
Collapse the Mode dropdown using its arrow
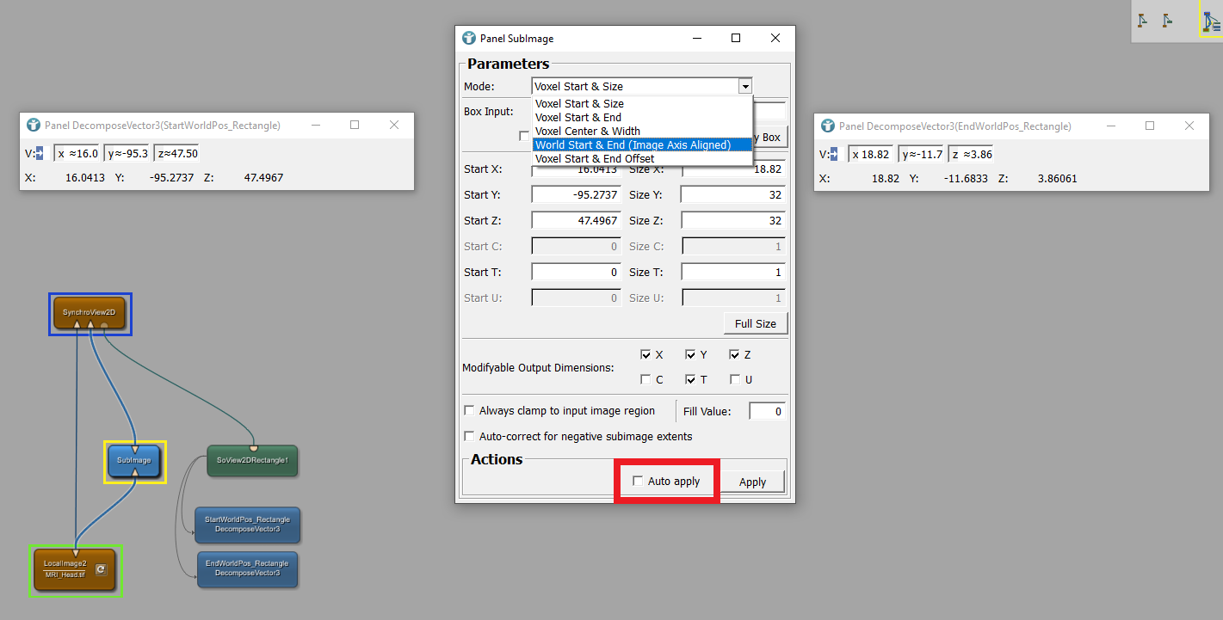point(744,86)
